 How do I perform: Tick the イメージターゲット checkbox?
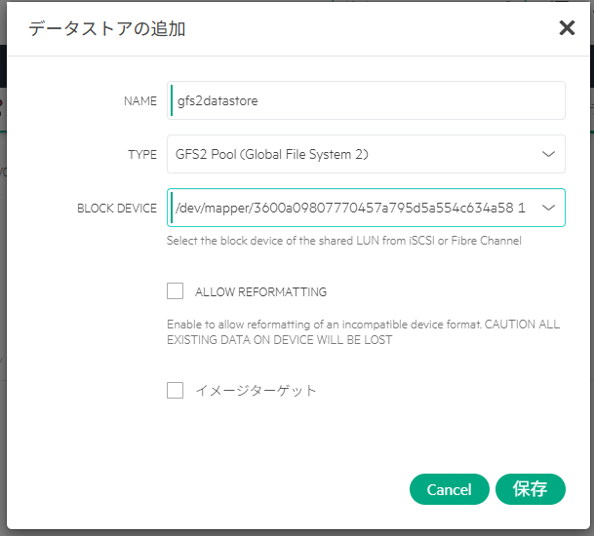[176, 390]
